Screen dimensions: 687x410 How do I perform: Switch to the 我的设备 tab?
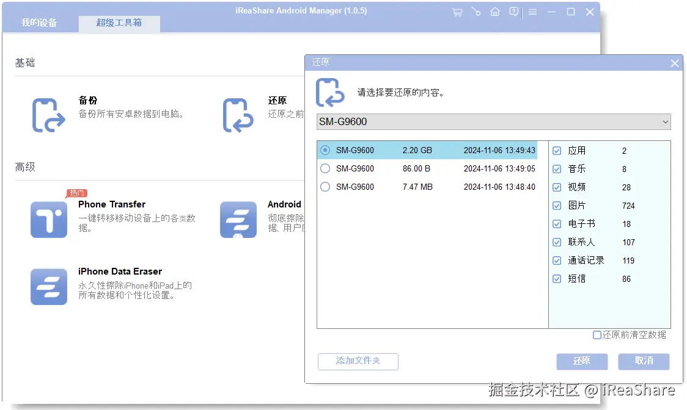[41, 23]
